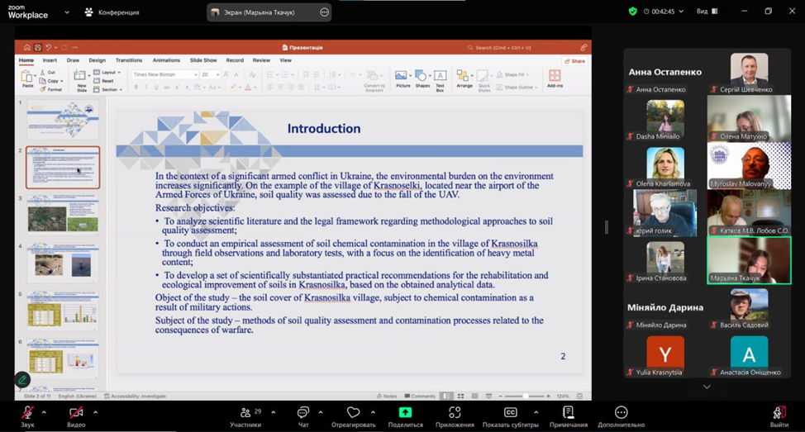805x432 pixels.
Task: Toggle Bold formatting
Action: click(x=136, y=88)
